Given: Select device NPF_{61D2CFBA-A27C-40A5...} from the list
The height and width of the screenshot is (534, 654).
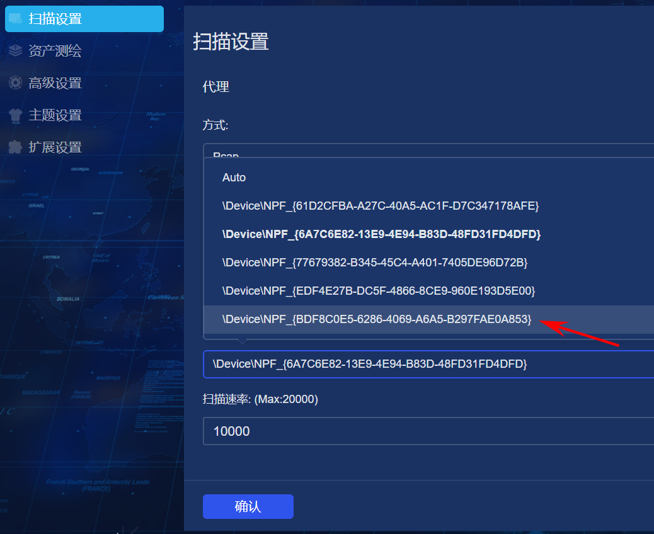Looking at the screenshot, I should tap(381, 206).
